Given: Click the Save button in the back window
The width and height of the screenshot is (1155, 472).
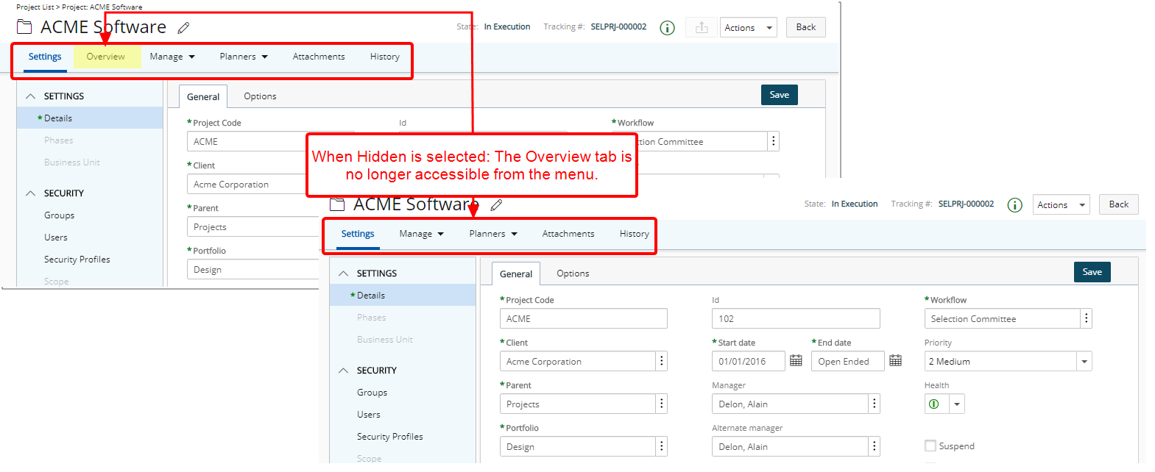Looking at the screenshot, I should tap(780, 95).
